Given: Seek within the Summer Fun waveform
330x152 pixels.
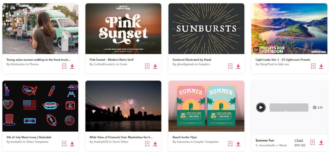Looking at the screenshot, I should coord(289,108).
